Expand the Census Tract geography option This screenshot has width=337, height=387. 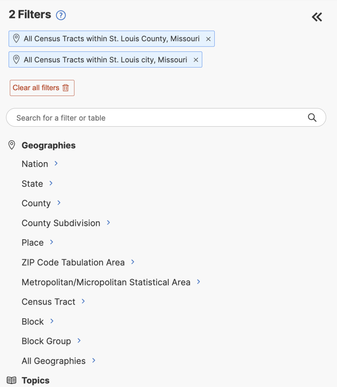[x=49, y=302]
